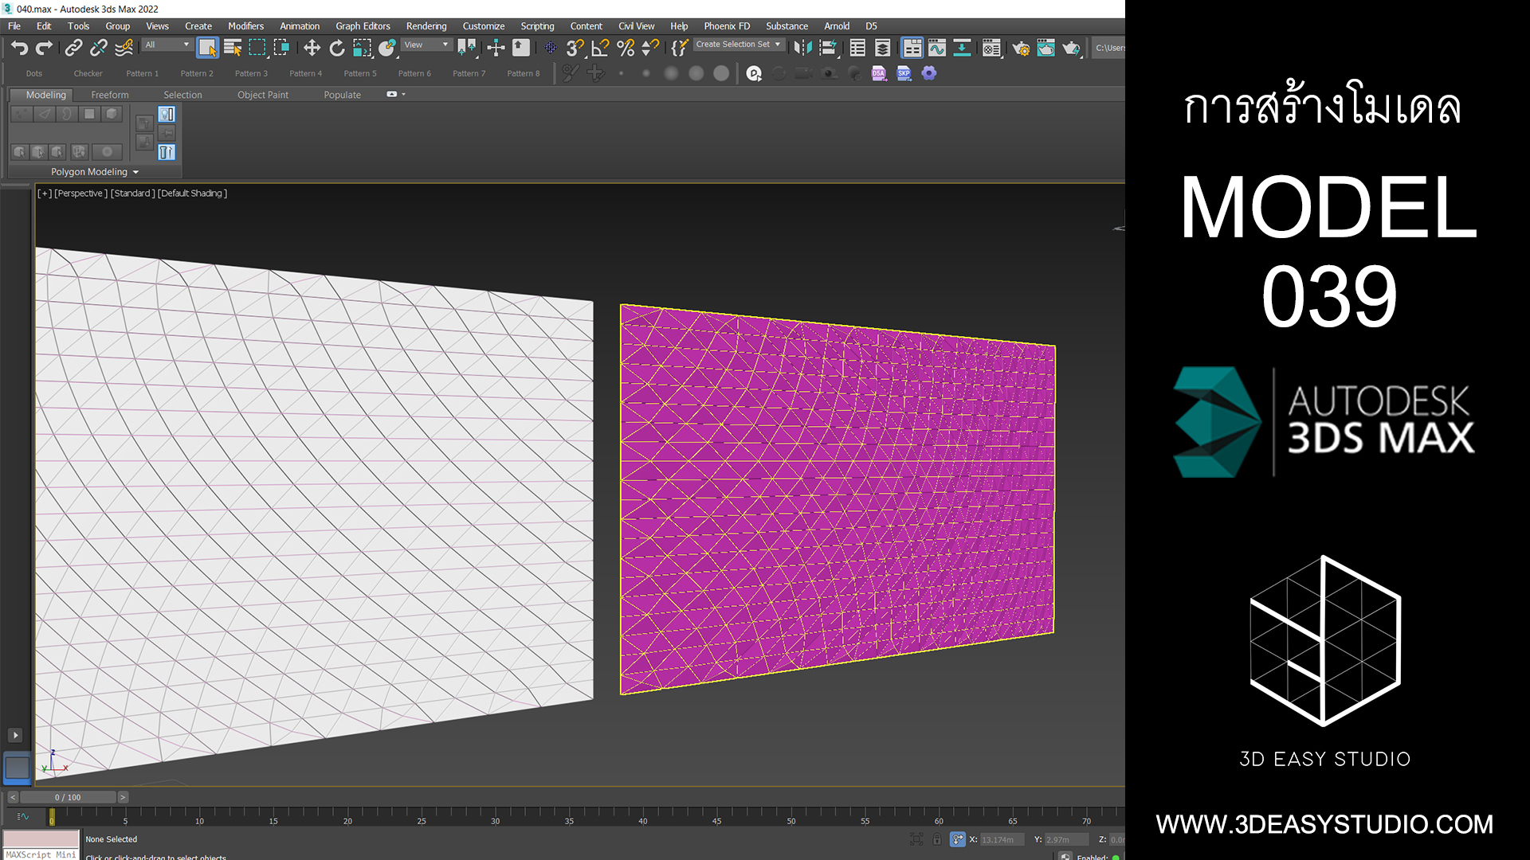Click the Select and Link chain icon
The image size is (1530, 860).
73,48
